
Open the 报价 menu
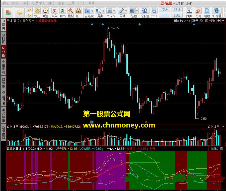click(15, 3)
